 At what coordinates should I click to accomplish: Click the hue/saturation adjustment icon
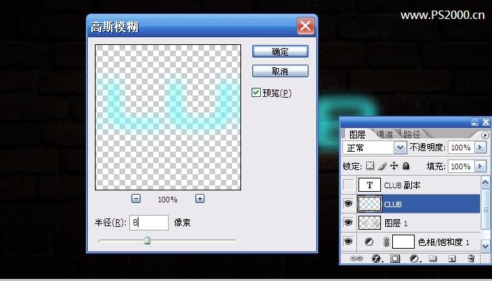[x=369, y=242]
